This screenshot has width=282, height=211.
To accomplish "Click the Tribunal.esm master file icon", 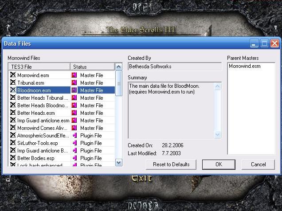I will (x=74, y=83).
